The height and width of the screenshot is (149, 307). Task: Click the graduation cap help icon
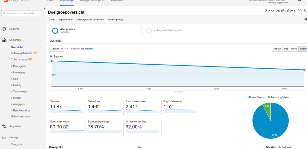[305, 19]
